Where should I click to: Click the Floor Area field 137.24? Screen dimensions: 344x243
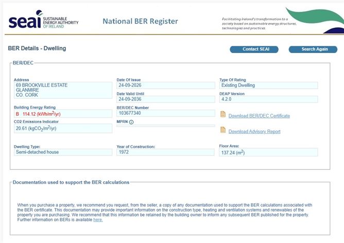point(268,152)
